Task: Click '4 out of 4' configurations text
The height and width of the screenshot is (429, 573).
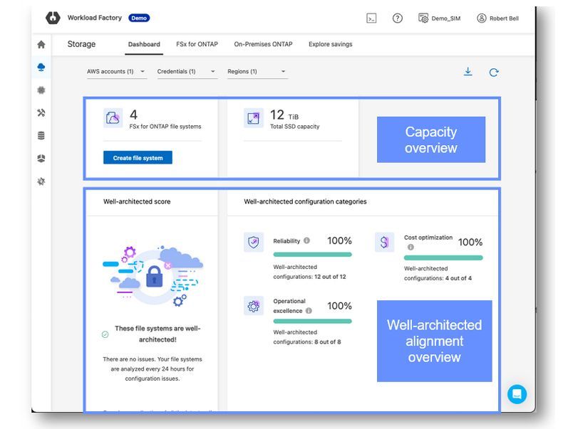Action: pos(459,278)
